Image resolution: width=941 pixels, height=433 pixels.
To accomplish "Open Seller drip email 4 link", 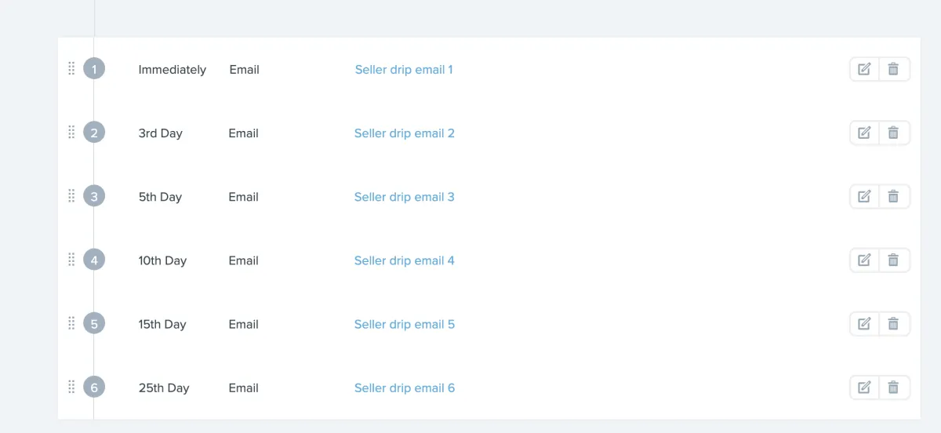I will coord(404,260).
